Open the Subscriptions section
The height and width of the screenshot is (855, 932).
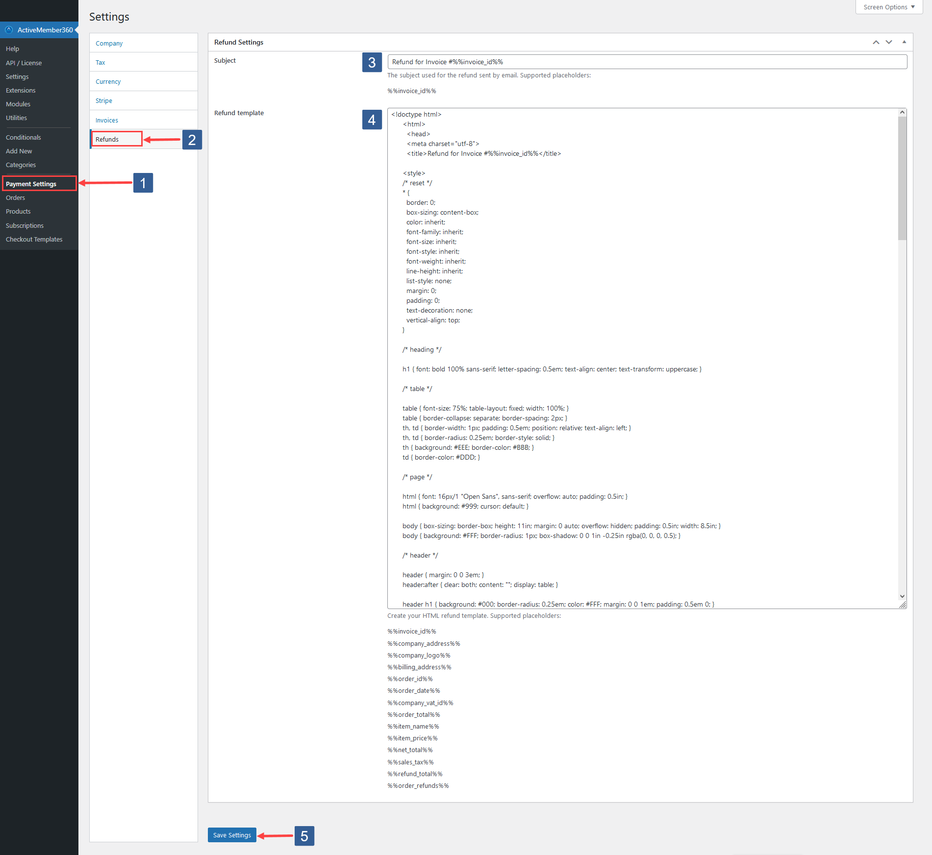pyautogui.click(x=25, y=225)
